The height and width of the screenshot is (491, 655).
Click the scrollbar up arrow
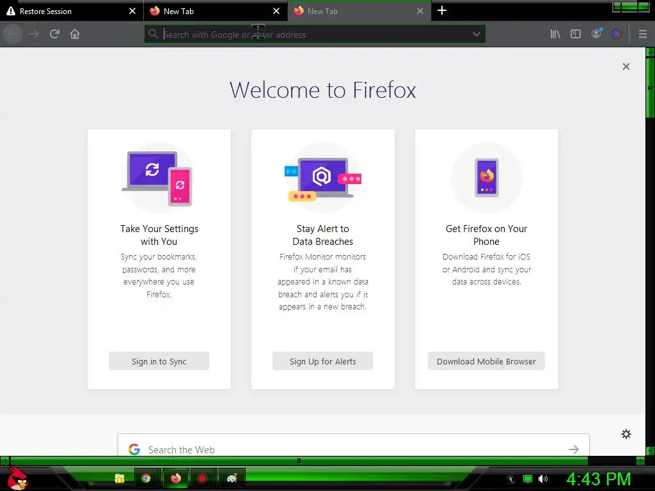(x=650, y=52)
